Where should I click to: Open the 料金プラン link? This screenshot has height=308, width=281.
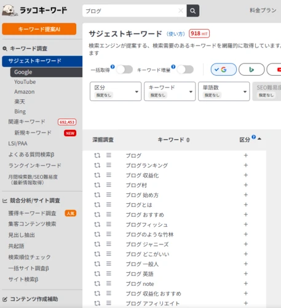[263, 10]
